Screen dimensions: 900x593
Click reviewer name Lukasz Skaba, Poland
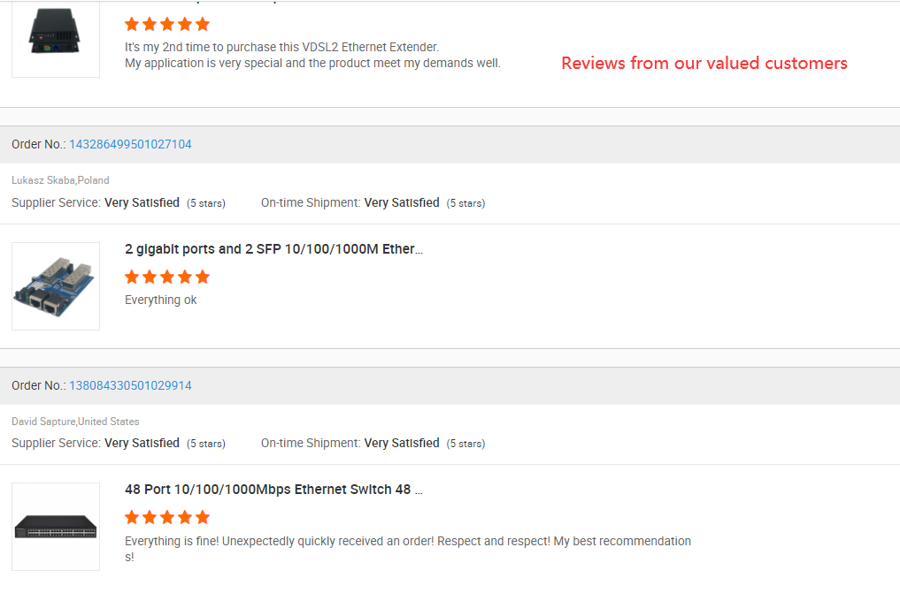tap(60, 180)
